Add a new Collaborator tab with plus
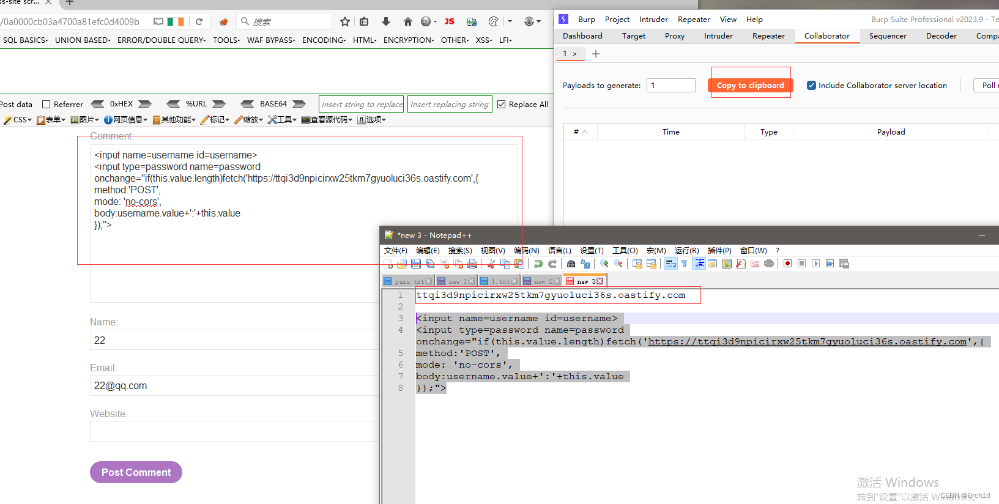The image size is (999, 504). 596,54
